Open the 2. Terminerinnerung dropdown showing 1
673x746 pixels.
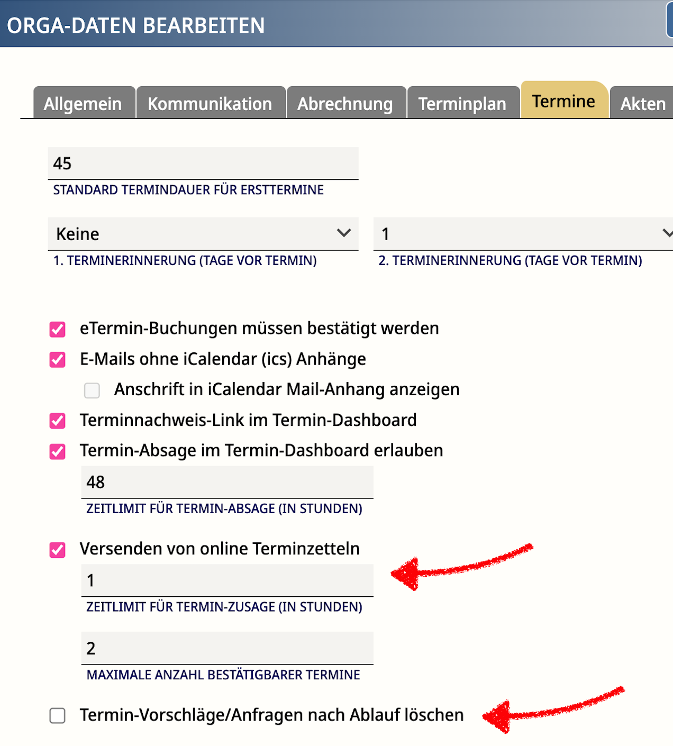pos(523,234)
